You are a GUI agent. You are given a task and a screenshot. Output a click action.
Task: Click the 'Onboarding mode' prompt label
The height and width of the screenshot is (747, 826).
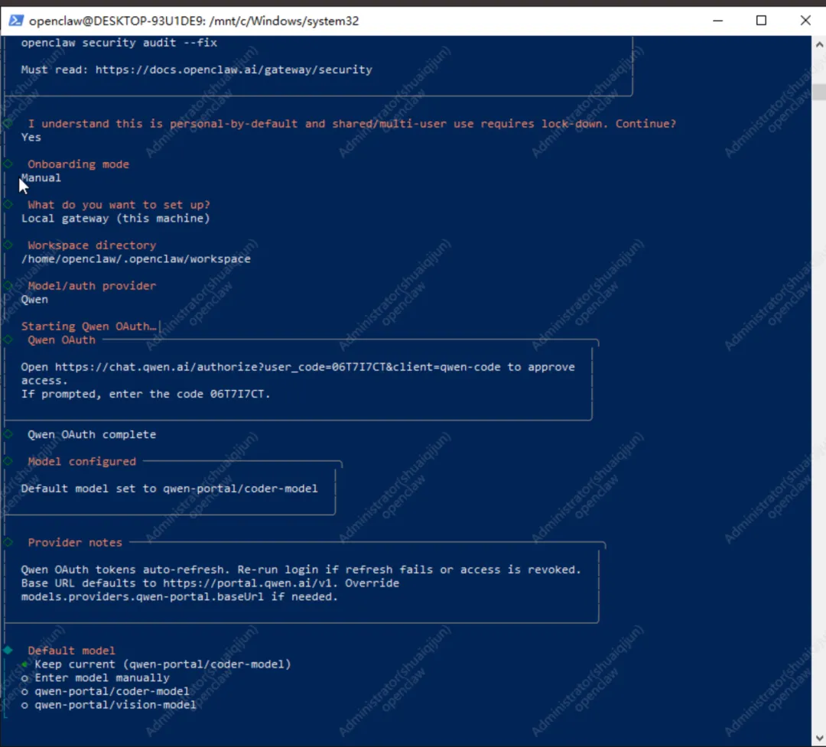pos(79,164)
